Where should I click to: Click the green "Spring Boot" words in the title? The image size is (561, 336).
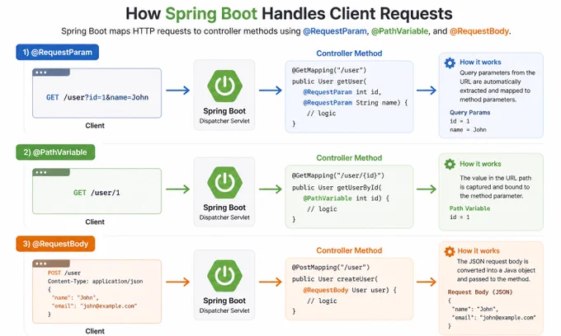[x=211, y=14]
